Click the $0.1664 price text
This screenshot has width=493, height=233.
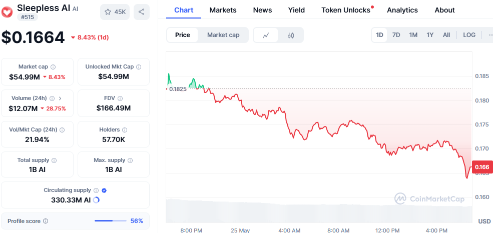click(33, 37)
